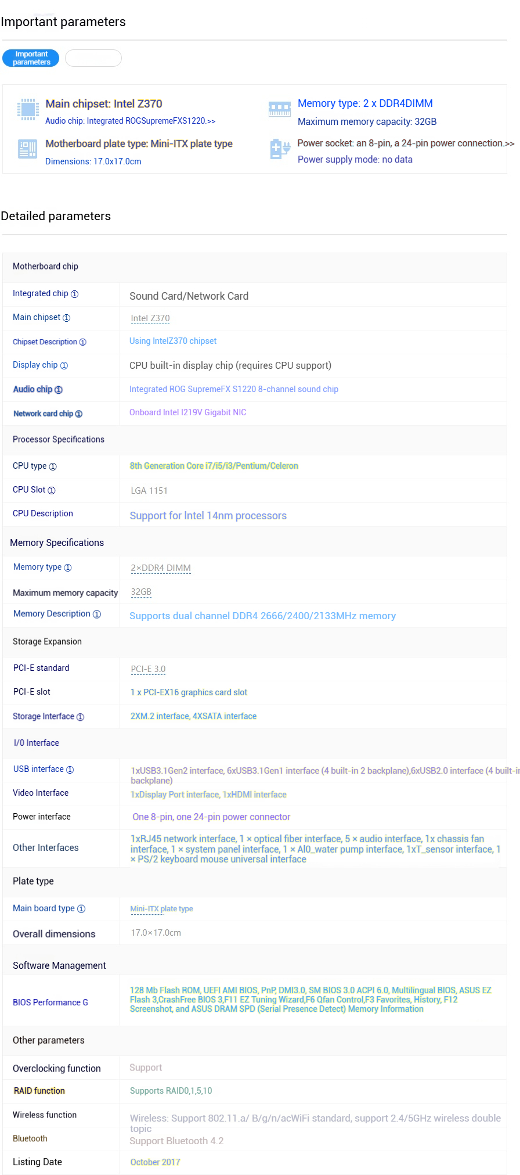Viewport: 520px width, 1175px height.
Task: Click the Memory type: 2 x DDR4DIMM summary link
Action: (365, 103)
